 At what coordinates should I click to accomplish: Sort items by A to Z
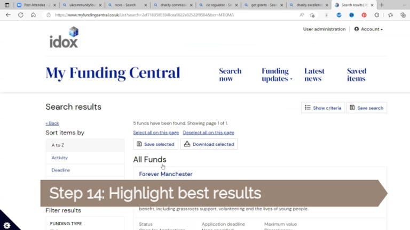(85, 145)
